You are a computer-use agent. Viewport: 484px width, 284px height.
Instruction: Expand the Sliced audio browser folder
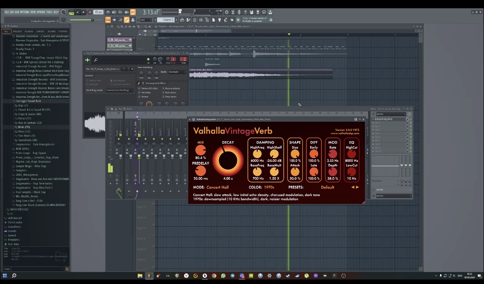pyautogui.click(x=13, y=222)
